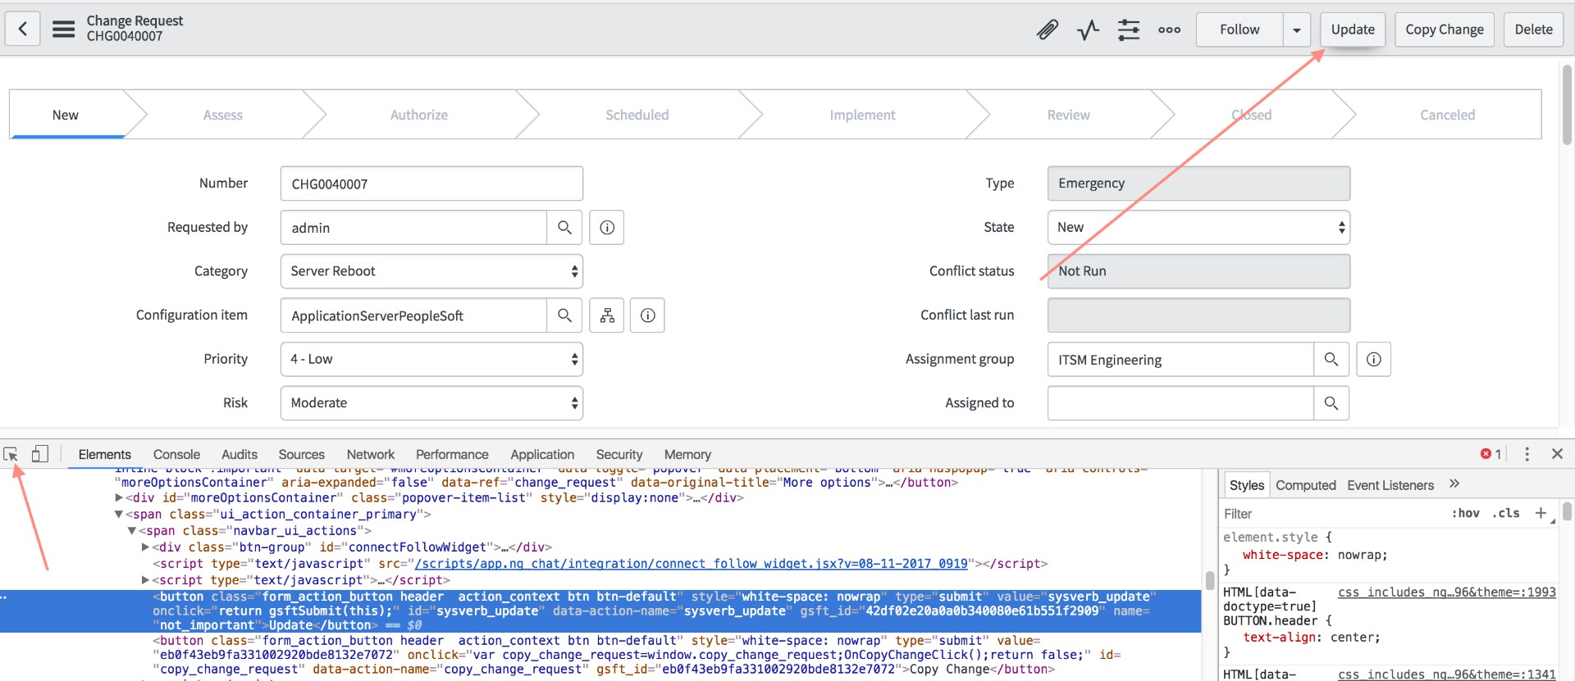Select the Authorize stage in process flow
Viewport: 1575px width, 681px height.
coord(419,115)
